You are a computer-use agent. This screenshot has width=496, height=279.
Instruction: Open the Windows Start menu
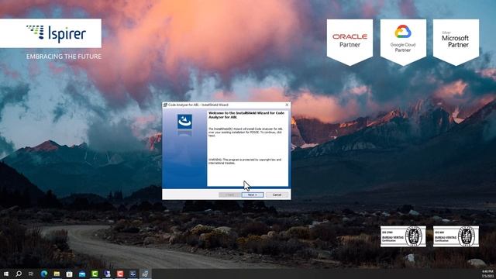click(x=6, y=274)
